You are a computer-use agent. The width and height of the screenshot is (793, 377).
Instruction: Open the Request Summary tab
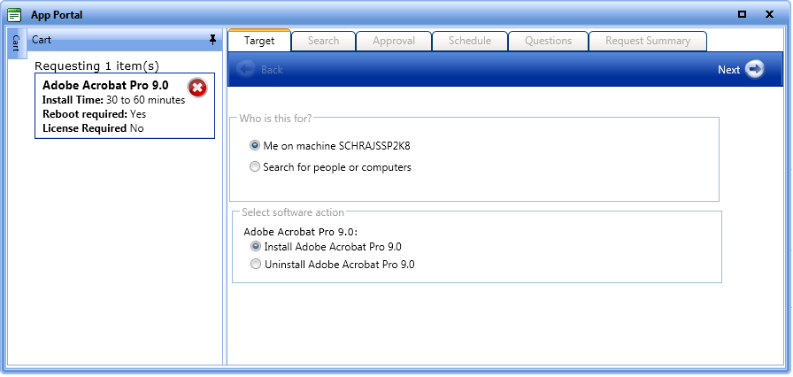tap(648, 41)
